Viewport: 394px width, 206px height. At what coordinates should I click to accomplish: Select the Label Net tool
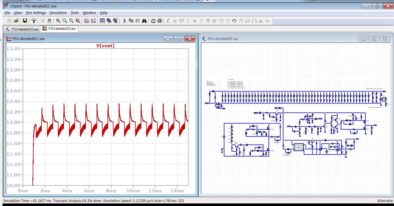pos(181,21)
